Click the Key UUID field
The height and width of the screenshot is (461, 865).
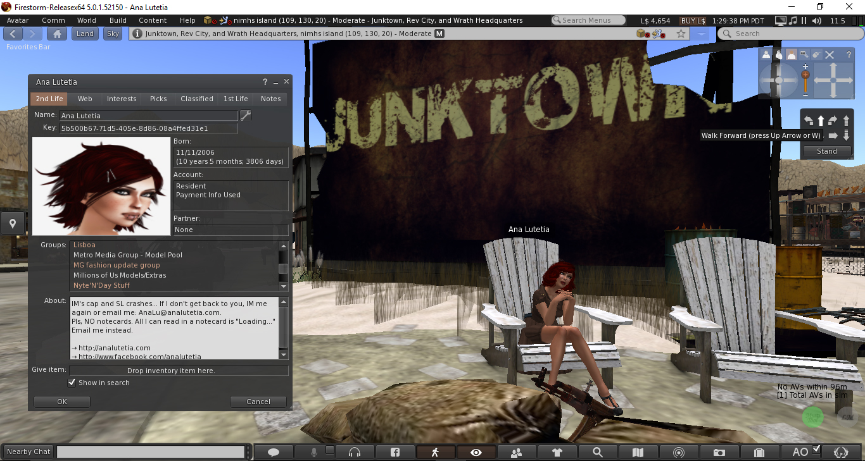(149, 128)
